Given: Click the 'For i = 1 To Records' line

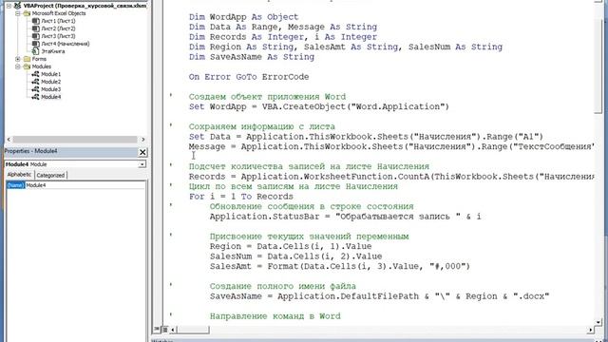Looking at the screenshot, I should [241, 197].
